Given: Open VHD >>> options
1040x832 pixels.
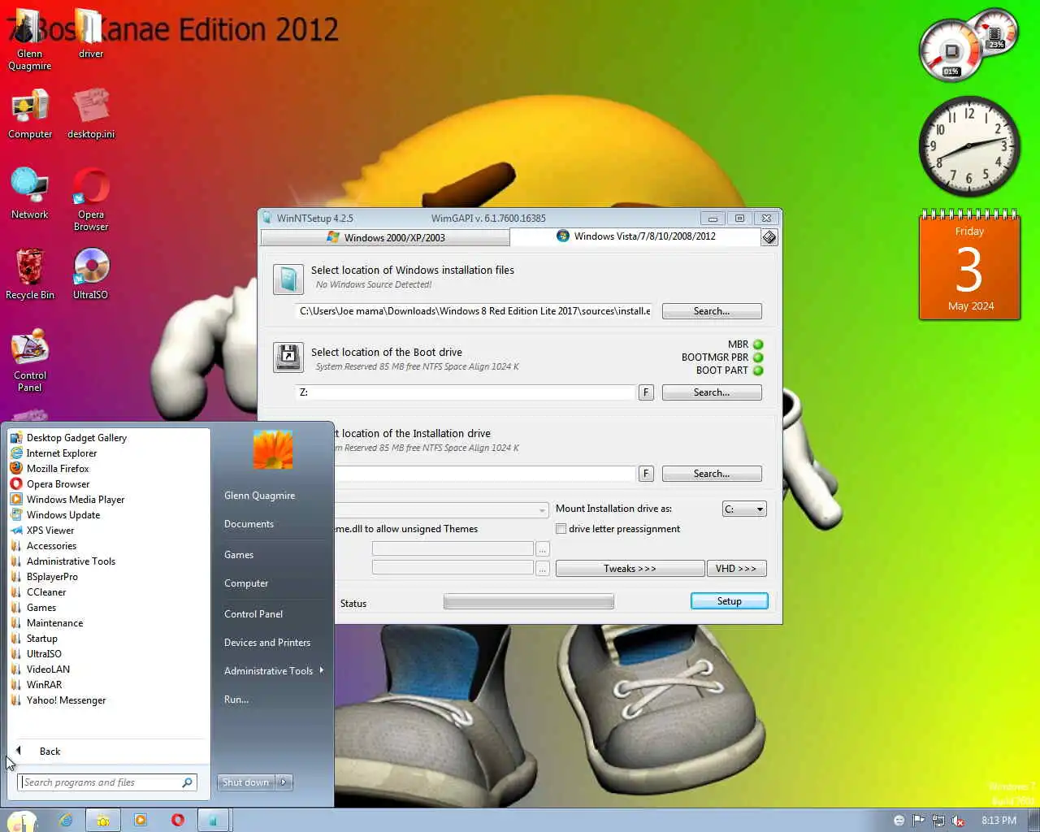Looking at the screenshot, I should pyautogui.click(x=736, y=569).
